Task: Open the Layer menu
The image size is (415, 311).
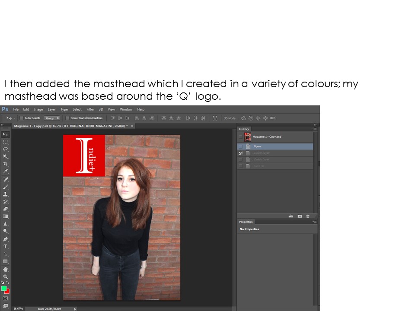Action: tap(51, 109)
